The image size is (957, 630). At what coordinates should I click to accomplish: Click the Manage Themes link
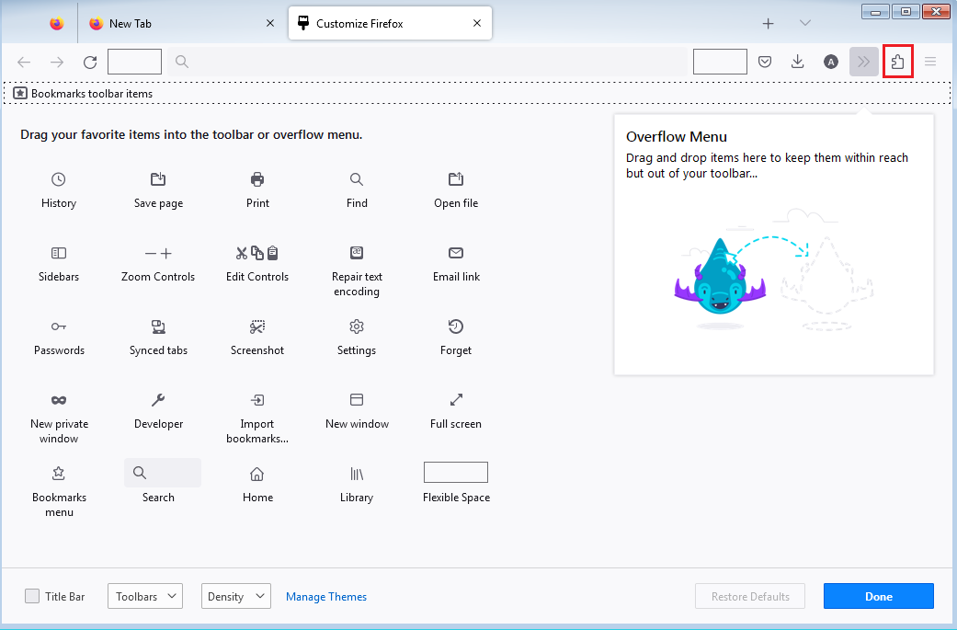326,597
